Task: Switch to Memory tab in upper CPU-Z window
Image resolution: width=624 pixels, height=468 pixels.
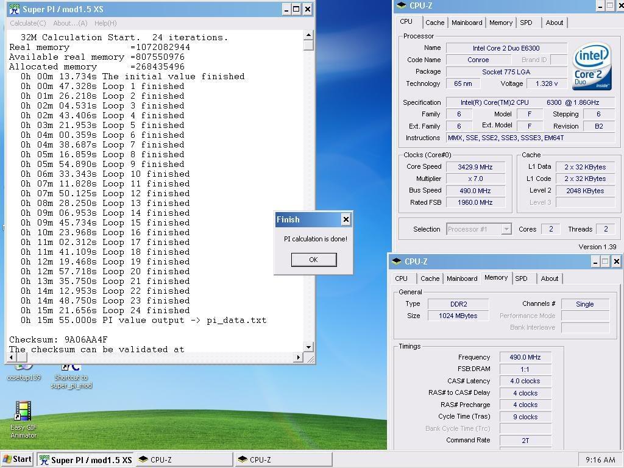Action: pos(501,23)
